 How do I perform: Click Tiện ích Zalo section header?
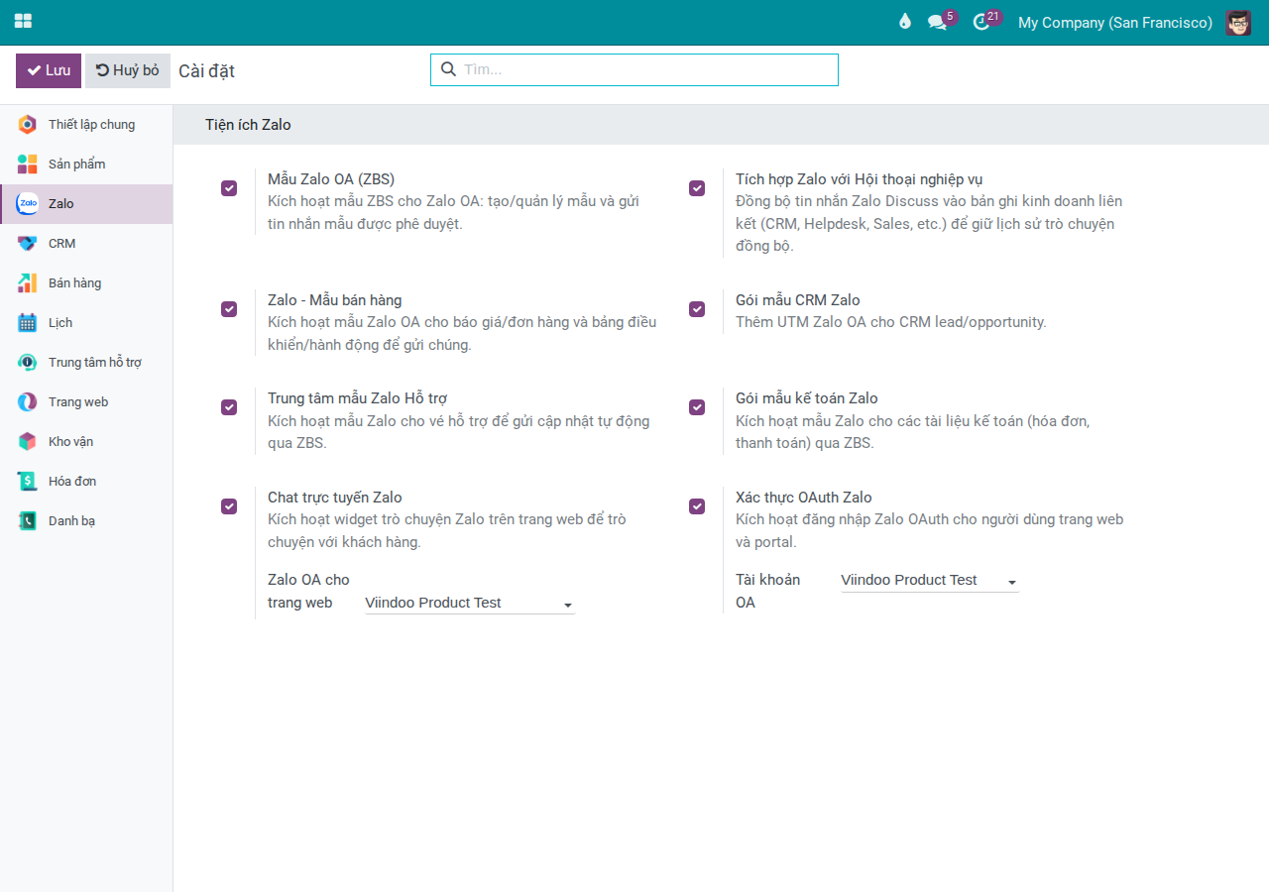tap(248, 125)
